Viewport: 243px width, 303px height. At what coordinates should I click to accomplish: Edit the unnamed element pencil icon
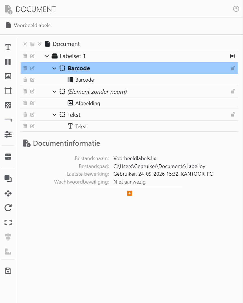[x=32, y=91]
